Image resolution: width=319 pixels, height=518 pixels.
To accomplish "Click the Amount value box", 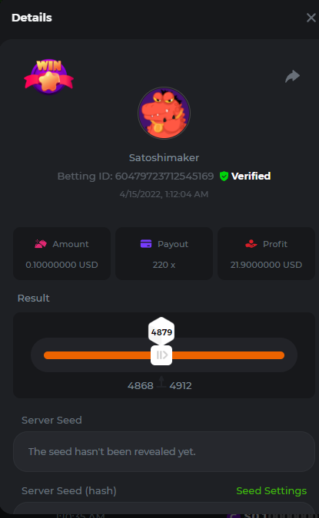I will coord(62,253).
